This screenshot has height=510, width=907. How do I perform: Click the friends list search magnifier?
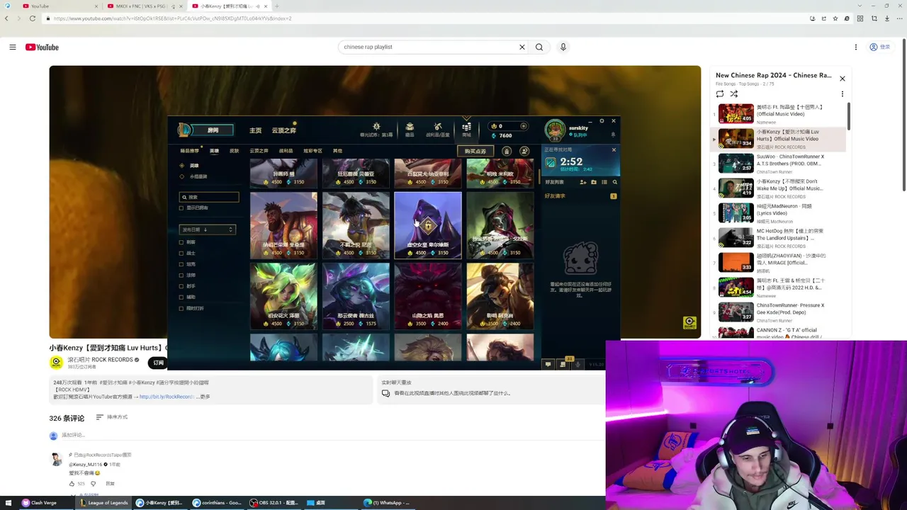(x=614, y=182)
